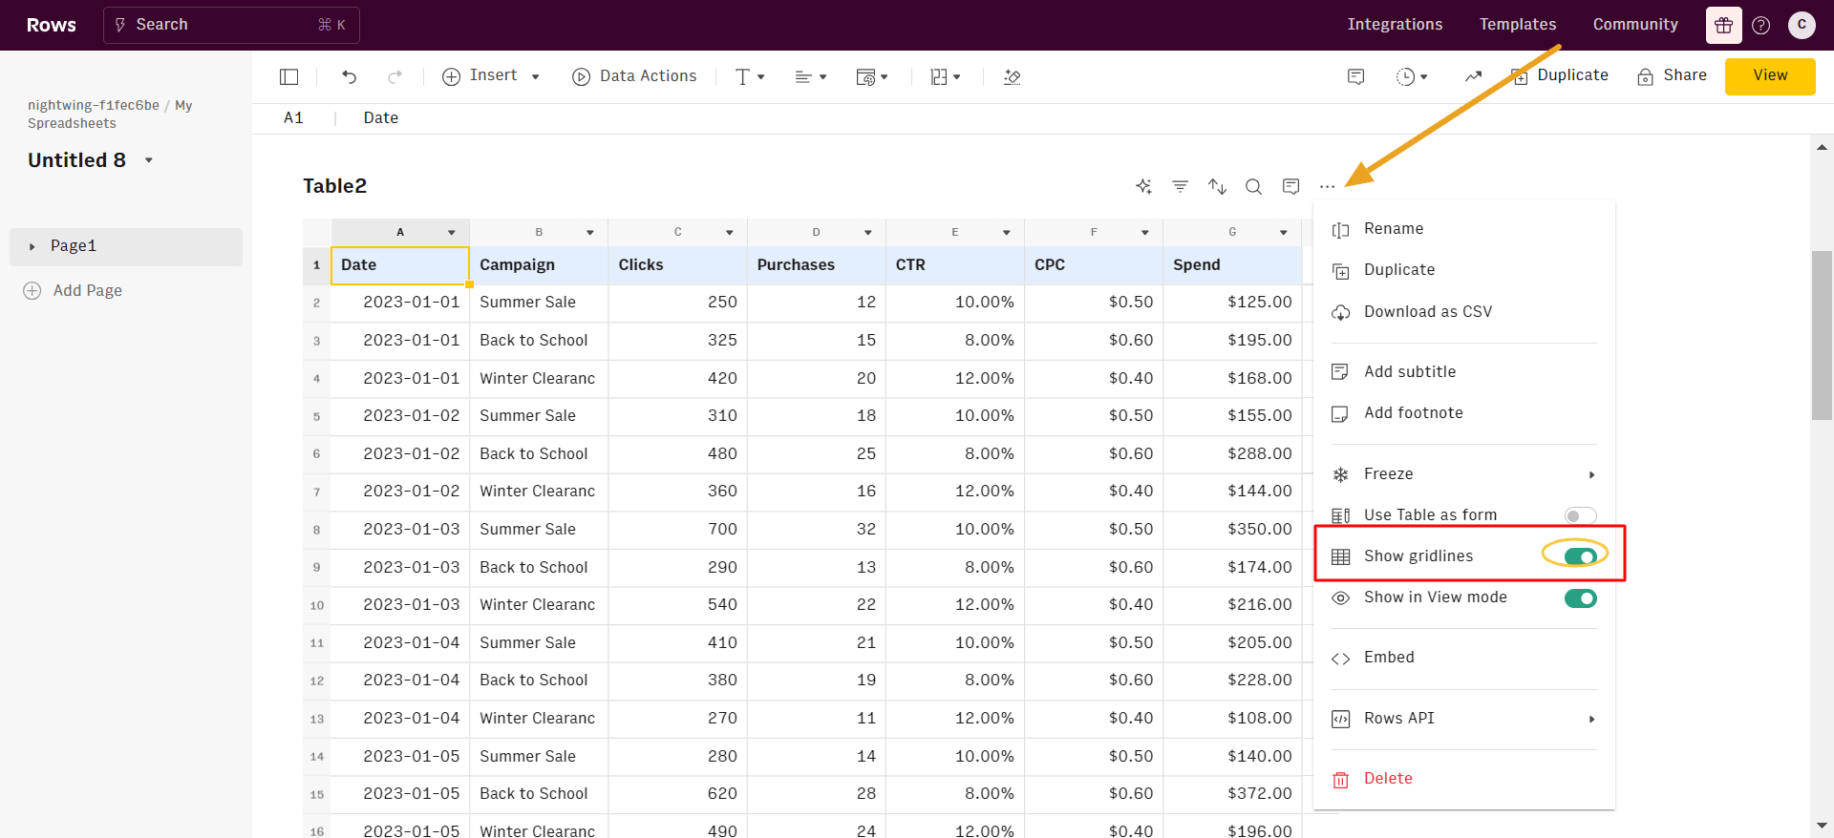This screenshot has height=838, width=1834.
Task: Click the Search field
Action: 231,25
